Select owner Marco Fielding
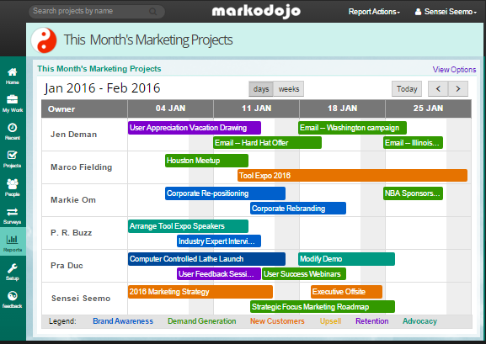This screenshot has width=486, height=344. [81, 167]
